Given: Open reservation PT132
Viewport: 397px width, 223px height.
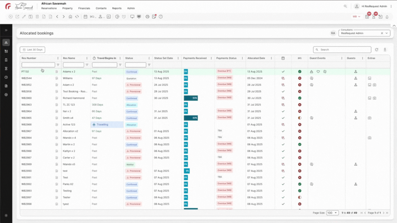Looking at the screenshot, I should click(25, 72).
